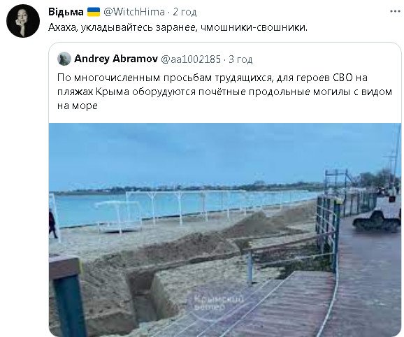Visit the @WitchHima handle
The width and height of the screenshot is (404, 337).
pyautogui.click(x=134, y=12)
